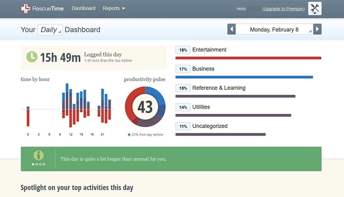The width and height of the screenshot is (344, 197).
Task: Open the Reference & Learning category
Action: click(219, 88)
